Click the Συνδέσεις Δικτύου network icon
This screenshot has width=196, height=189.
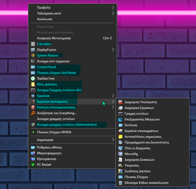(x=120, y=171)
